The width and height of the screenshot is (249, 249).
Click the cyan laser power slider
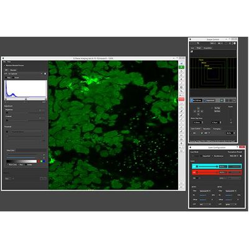pos(207,166)
